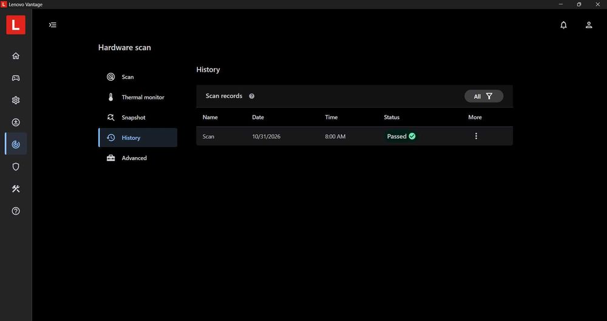
Task: Click the History page heading
Action: point(208,70)
